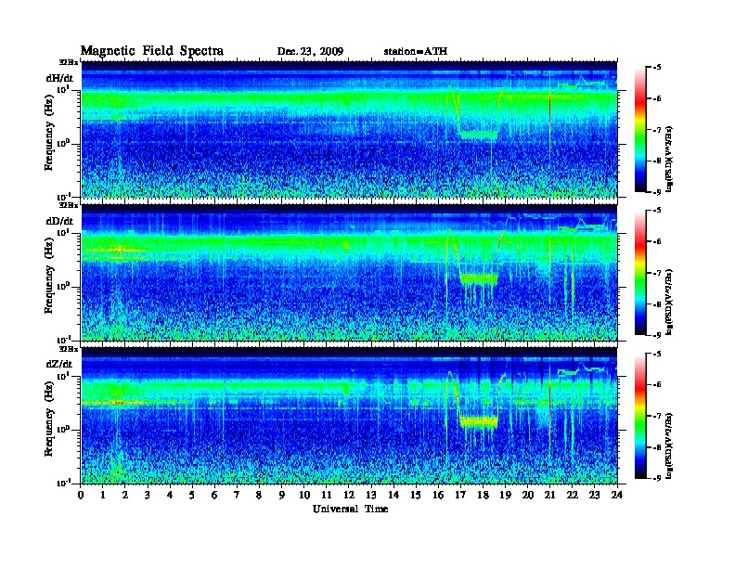The width and height of the screenshot is (735, 568).
Task: Click the -7 tick on the dZ/dt color bar
Action: point(657,416)
